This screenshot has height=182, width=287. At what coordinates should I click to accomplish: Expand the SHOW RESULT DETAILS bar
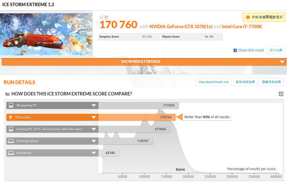tap(143, 61)
